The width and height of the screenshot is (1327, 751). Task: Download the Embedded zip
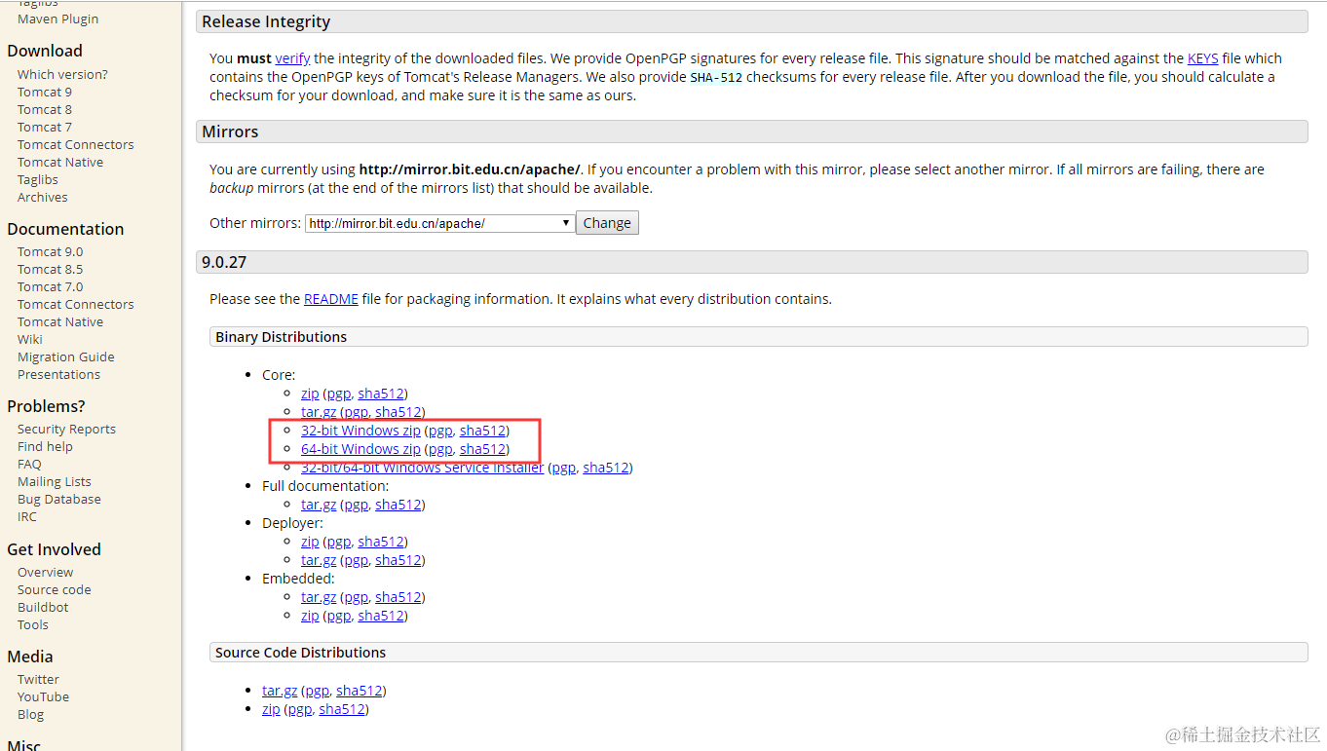[310, 616]
